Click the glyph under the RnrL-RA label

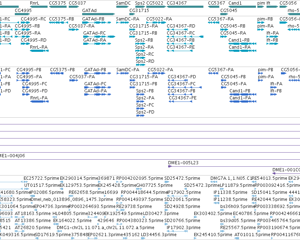39,51
